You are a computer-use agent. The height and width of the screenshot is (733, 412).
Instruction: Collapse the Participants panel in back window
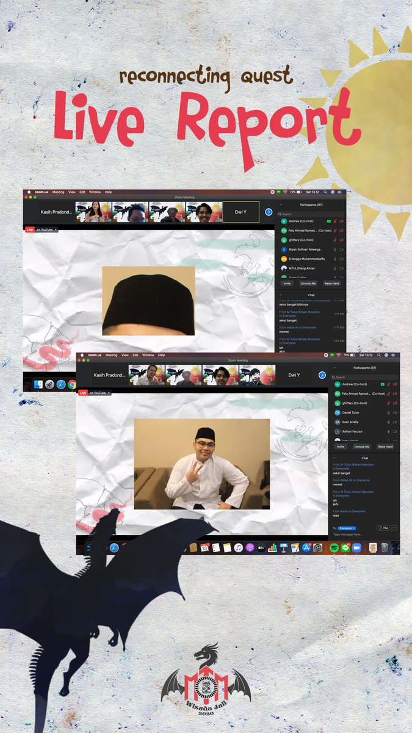pyautogui.click(x=281, y=205)
